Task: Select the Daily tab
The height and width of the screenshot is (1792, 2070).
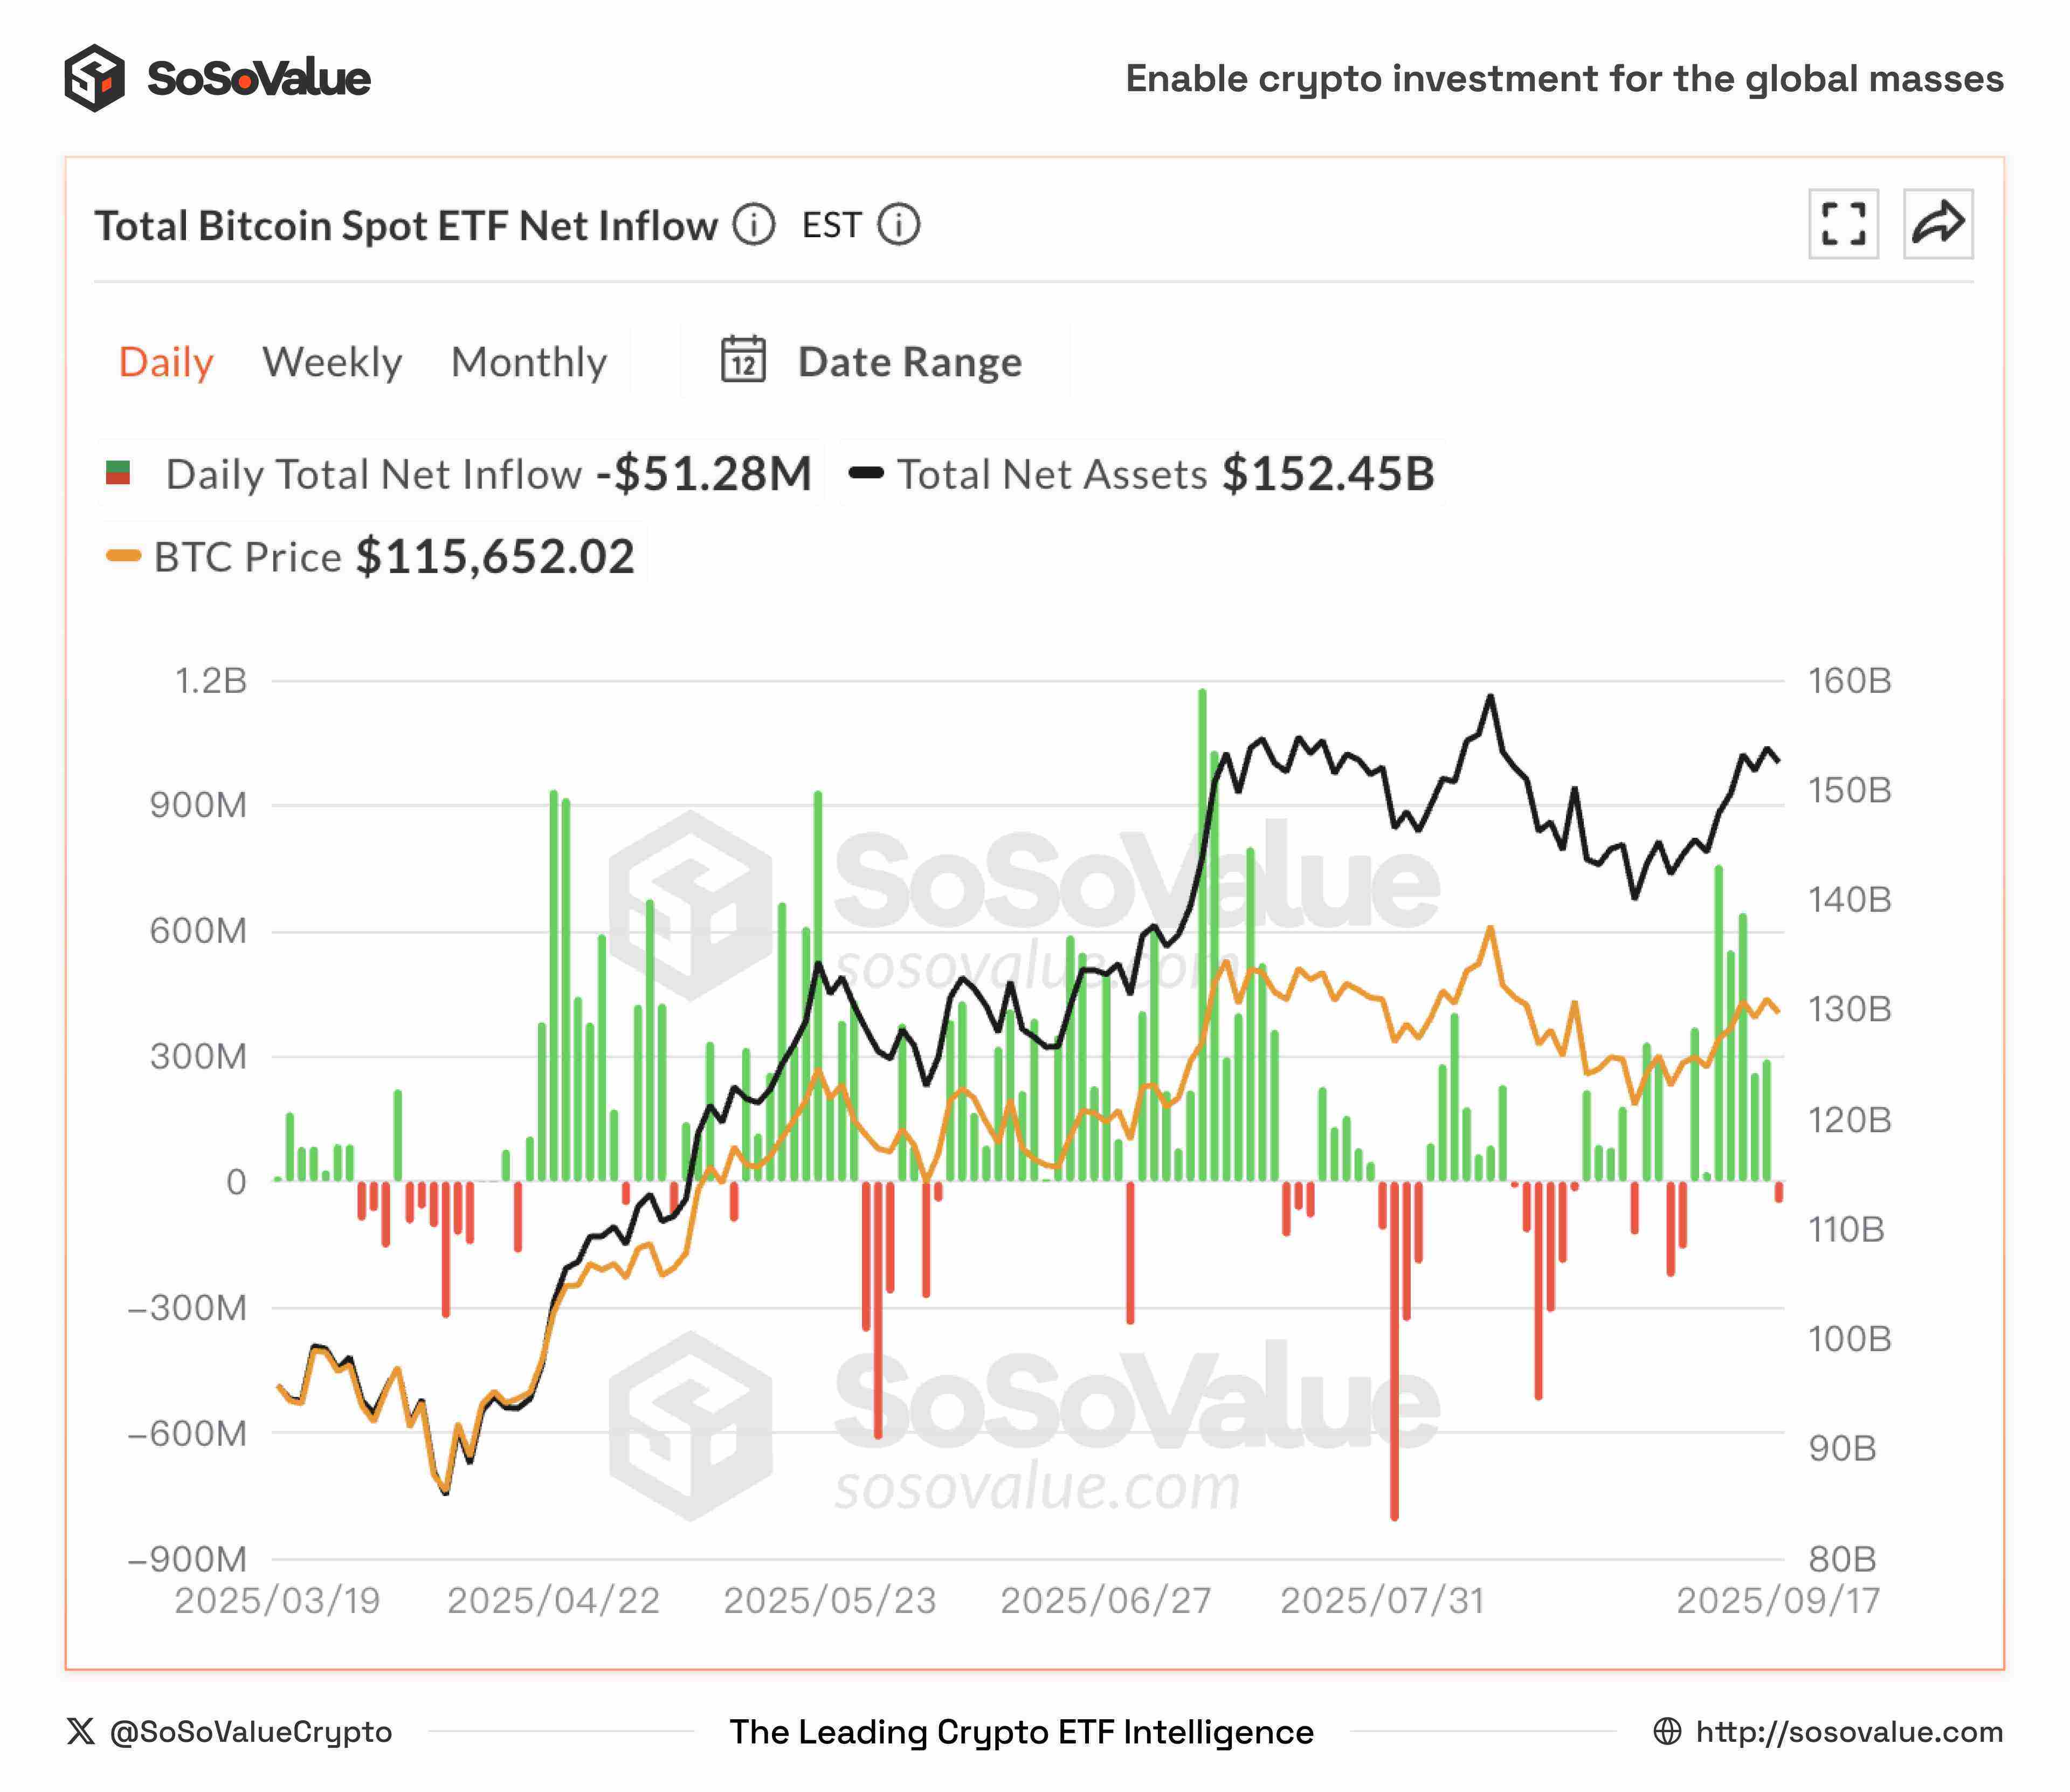Action: click(166, 362)
